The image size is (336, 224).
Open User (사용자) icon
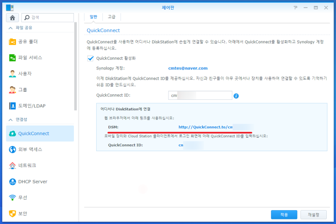pos(13,74)
